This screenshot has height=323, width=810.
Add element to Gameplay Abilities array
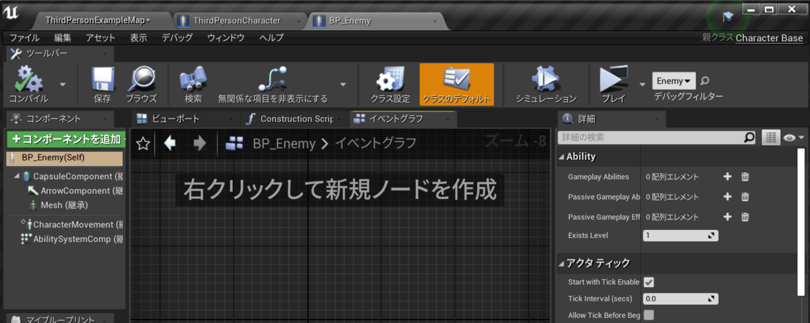(728, 177)
